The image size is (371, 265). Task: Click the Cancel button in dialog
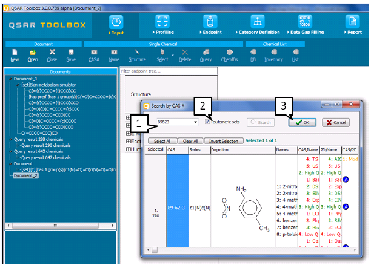tap(336, 122)
